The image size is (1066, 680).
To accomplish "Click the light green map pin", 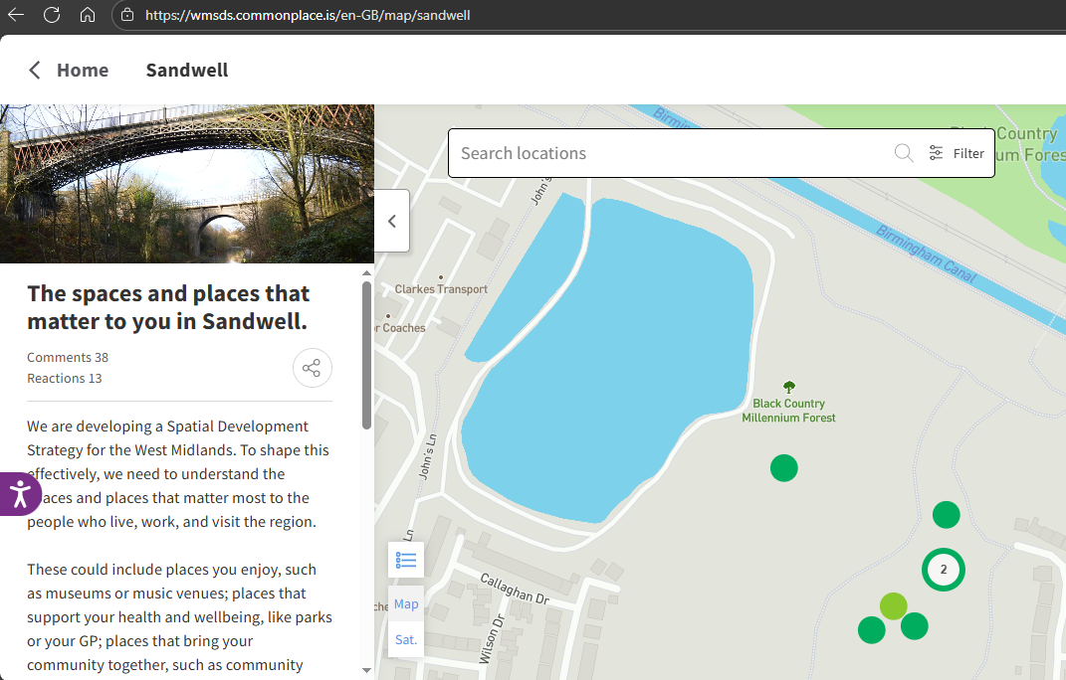I will [893, 605].
